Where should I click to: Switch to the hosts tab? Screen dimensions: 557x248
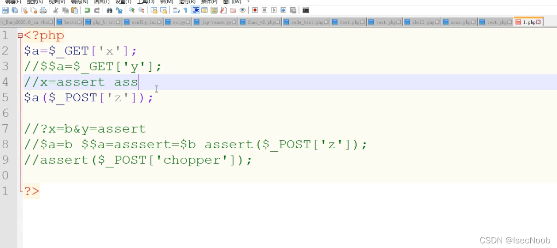(x=69, y=22)
